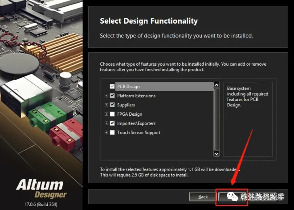Image resolution: width=294 pixels, height=210 pixels.
Task: Uncheck the Importers\Exporters checkbox
Action: coord(112,123)
